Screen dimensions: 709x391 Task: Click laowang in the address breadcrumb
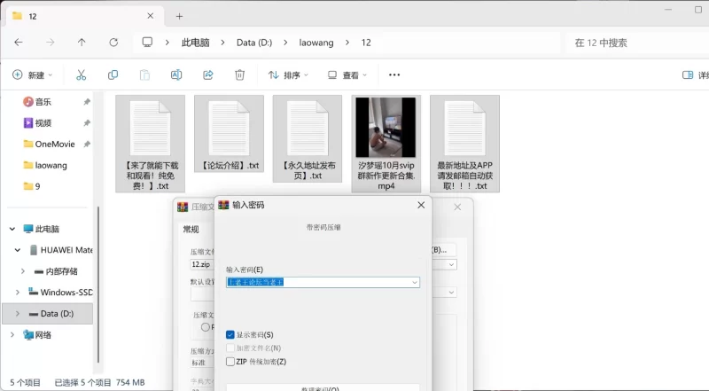[x=318, y=42]
